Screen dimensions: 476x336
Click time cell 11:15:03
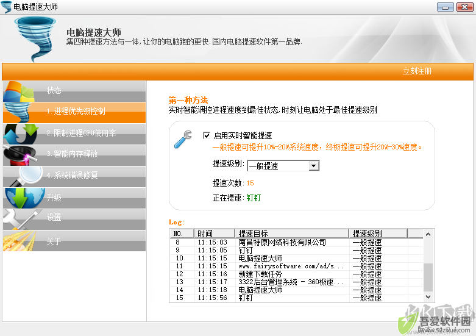coord(213,243)
